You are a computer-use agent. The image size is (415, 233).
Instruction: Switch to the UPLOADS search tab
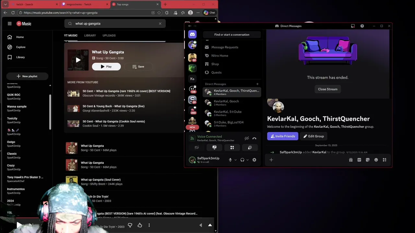109,36
